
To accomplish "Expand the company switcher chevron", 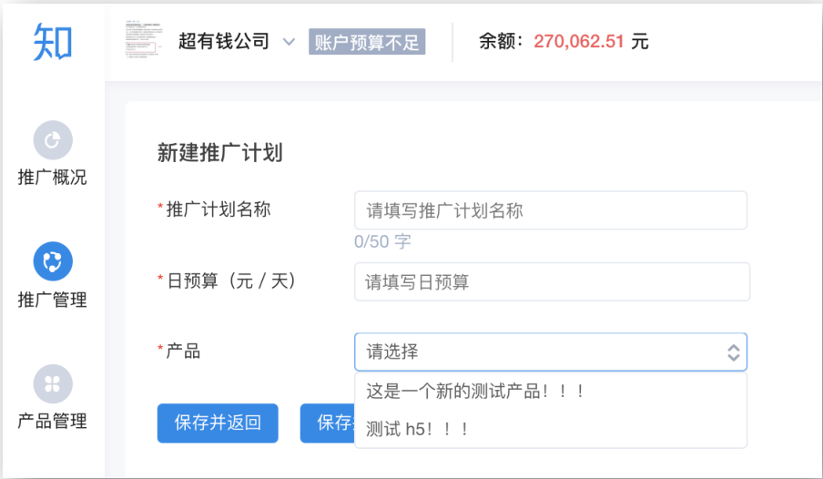I will [290, 42].
